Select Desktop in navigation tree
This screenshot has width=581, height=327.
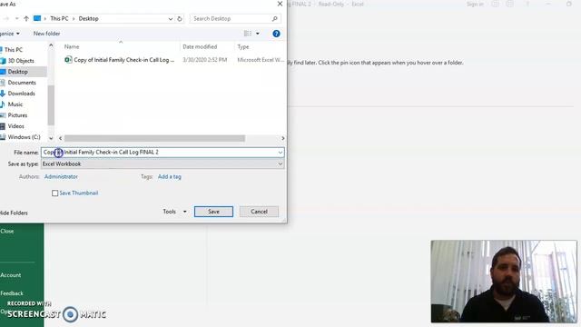coord(18,72)
